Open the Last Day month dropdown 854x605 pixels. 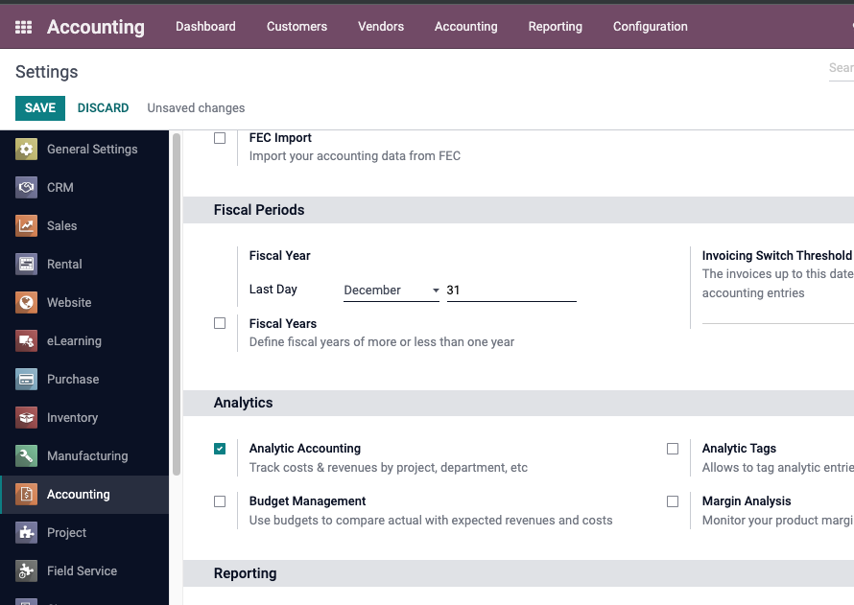(391, 290)
